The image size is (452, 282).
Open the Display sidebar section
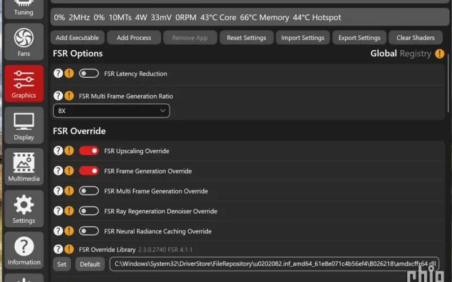click(24, 125)
